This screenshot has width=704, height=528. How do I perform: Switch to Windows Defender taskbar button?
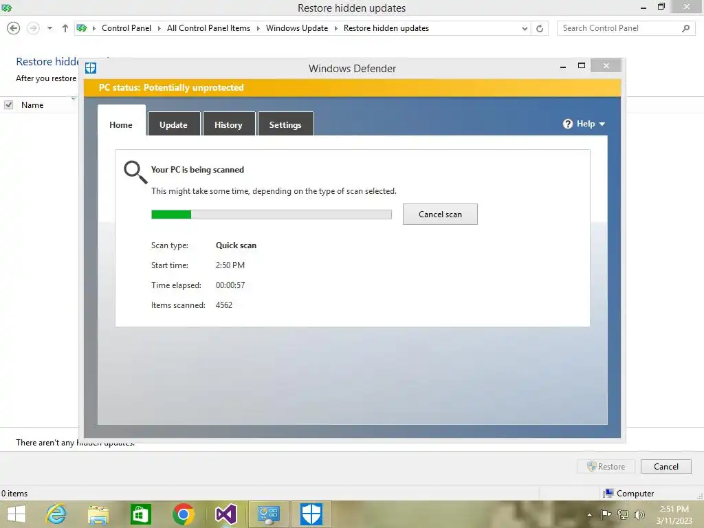tap(311, 514)
